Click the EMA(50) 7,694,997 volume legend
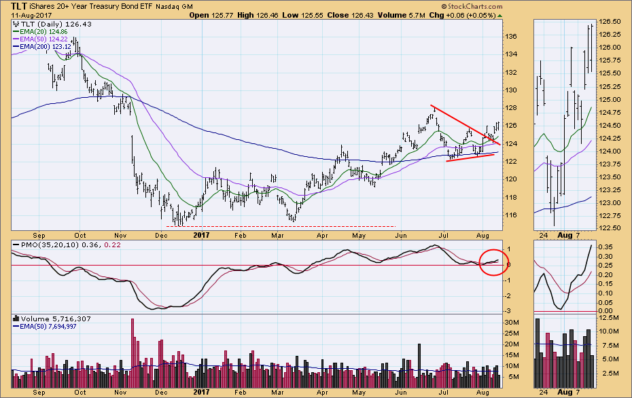The height and width of the screenshot is (398, 632). click(x=48, y=326)
